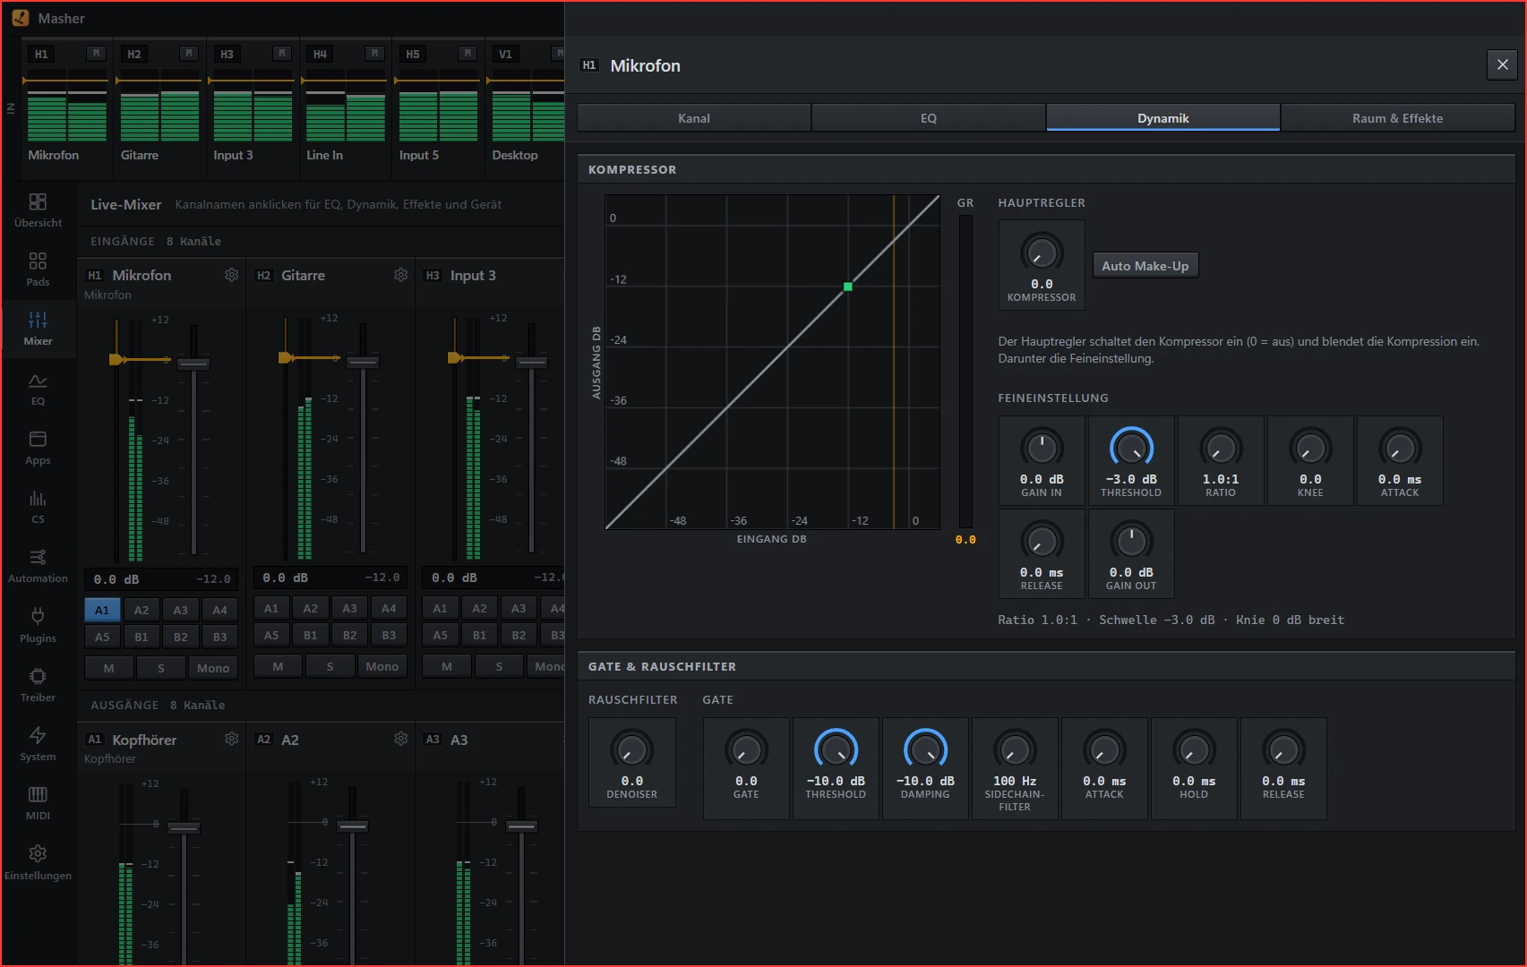
Task: Click the Mikrofon fader handle in mixer
Action: point(193,364)
